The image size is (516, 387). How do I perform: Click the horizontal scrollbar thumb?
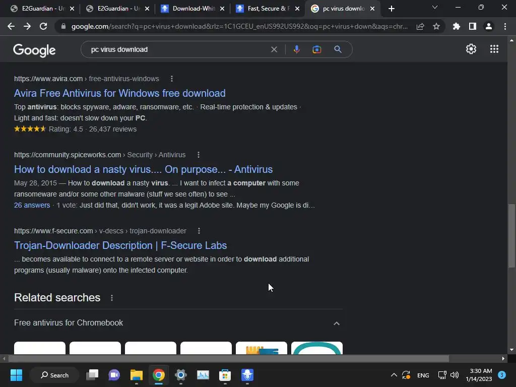tap(229, 358)
